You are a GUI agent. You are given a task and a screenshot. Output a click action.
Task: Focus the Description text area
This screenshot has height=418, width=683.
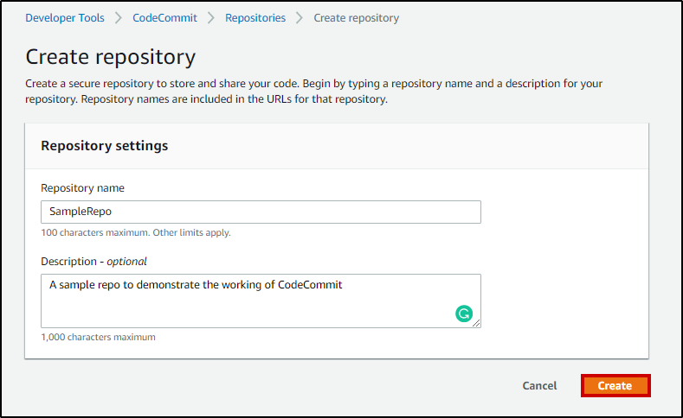click(x=261, y=301)
